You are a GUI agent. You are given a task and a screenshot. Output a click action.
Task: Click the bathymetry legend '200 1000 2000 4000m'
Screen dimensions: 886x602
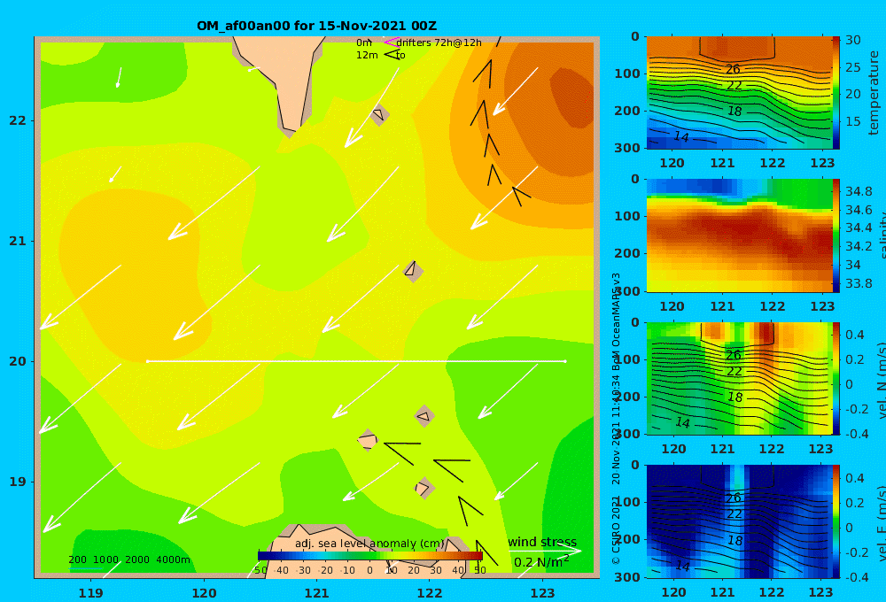coord(129,560)
